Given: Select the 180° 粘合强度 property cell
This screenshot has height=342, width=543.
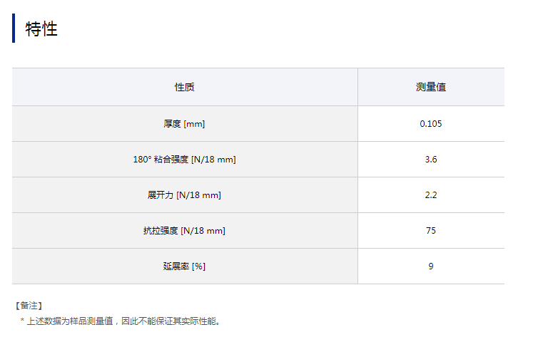Looking at the screenshot, I should click(184, 160).
